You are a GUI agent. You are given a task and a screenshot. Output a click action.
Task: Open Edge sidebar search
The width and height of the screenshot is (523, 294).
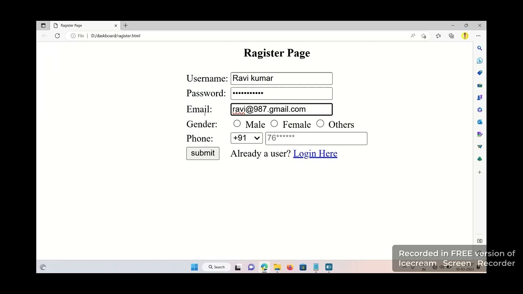point(480,48)
